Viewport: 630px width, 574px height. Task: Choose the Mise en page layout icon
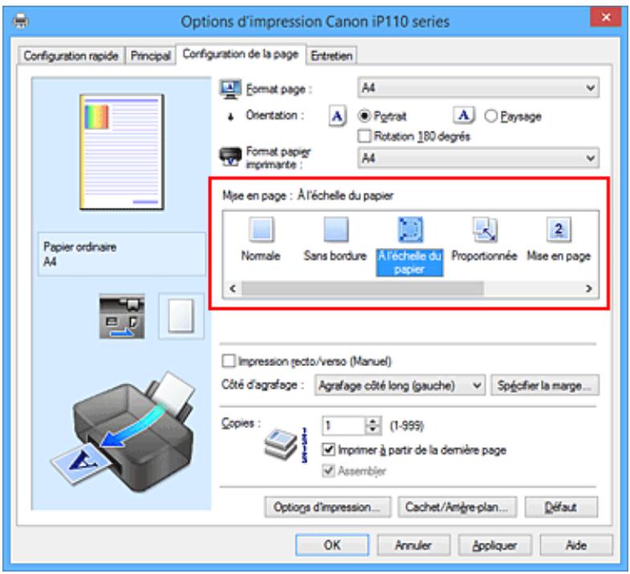(559, 230)
